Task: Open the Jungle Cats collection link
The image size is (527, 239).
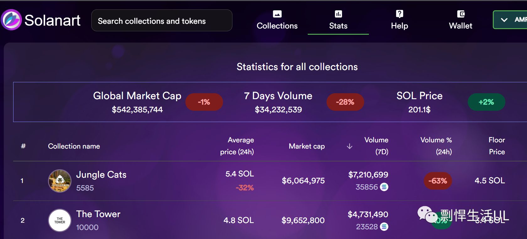Action: coord(101,175)
